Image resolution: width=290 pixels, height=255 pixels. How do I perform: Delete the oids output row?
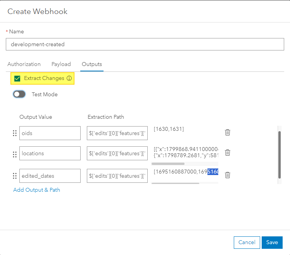coord(228,132)
